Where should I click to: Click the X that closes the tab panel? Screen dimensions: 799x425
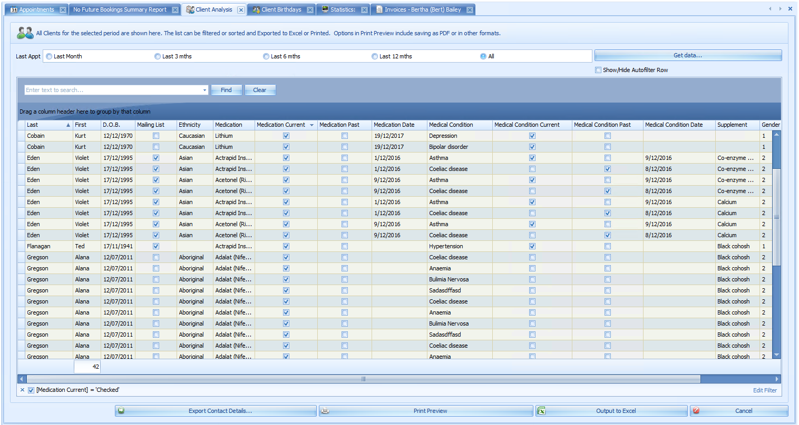click(790, 9)
